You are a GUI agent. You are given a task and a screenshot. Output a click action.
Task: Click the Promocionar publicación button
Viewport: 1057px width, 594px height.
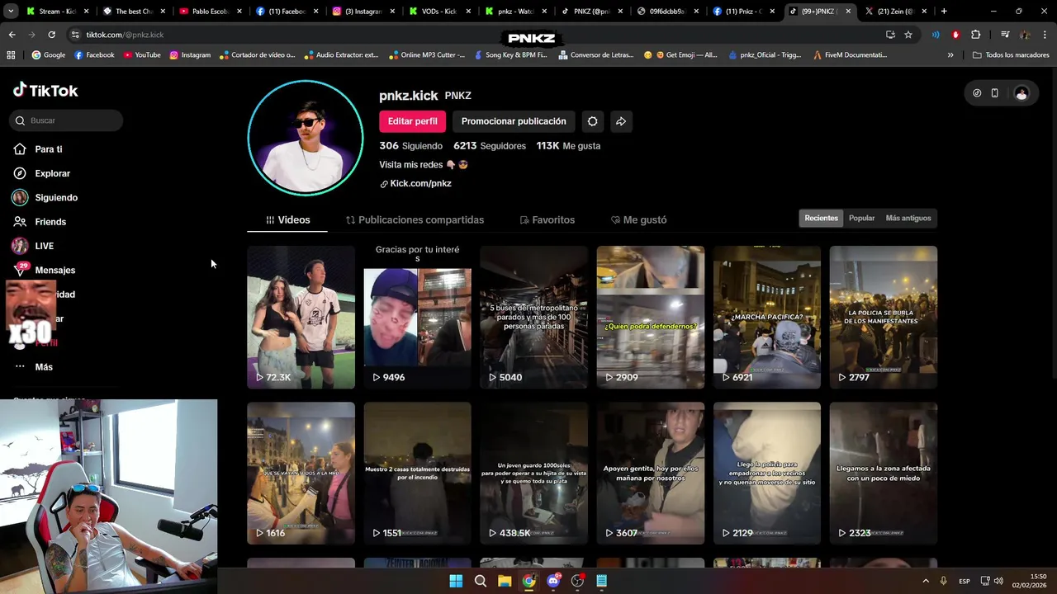[x=514, y=121]
